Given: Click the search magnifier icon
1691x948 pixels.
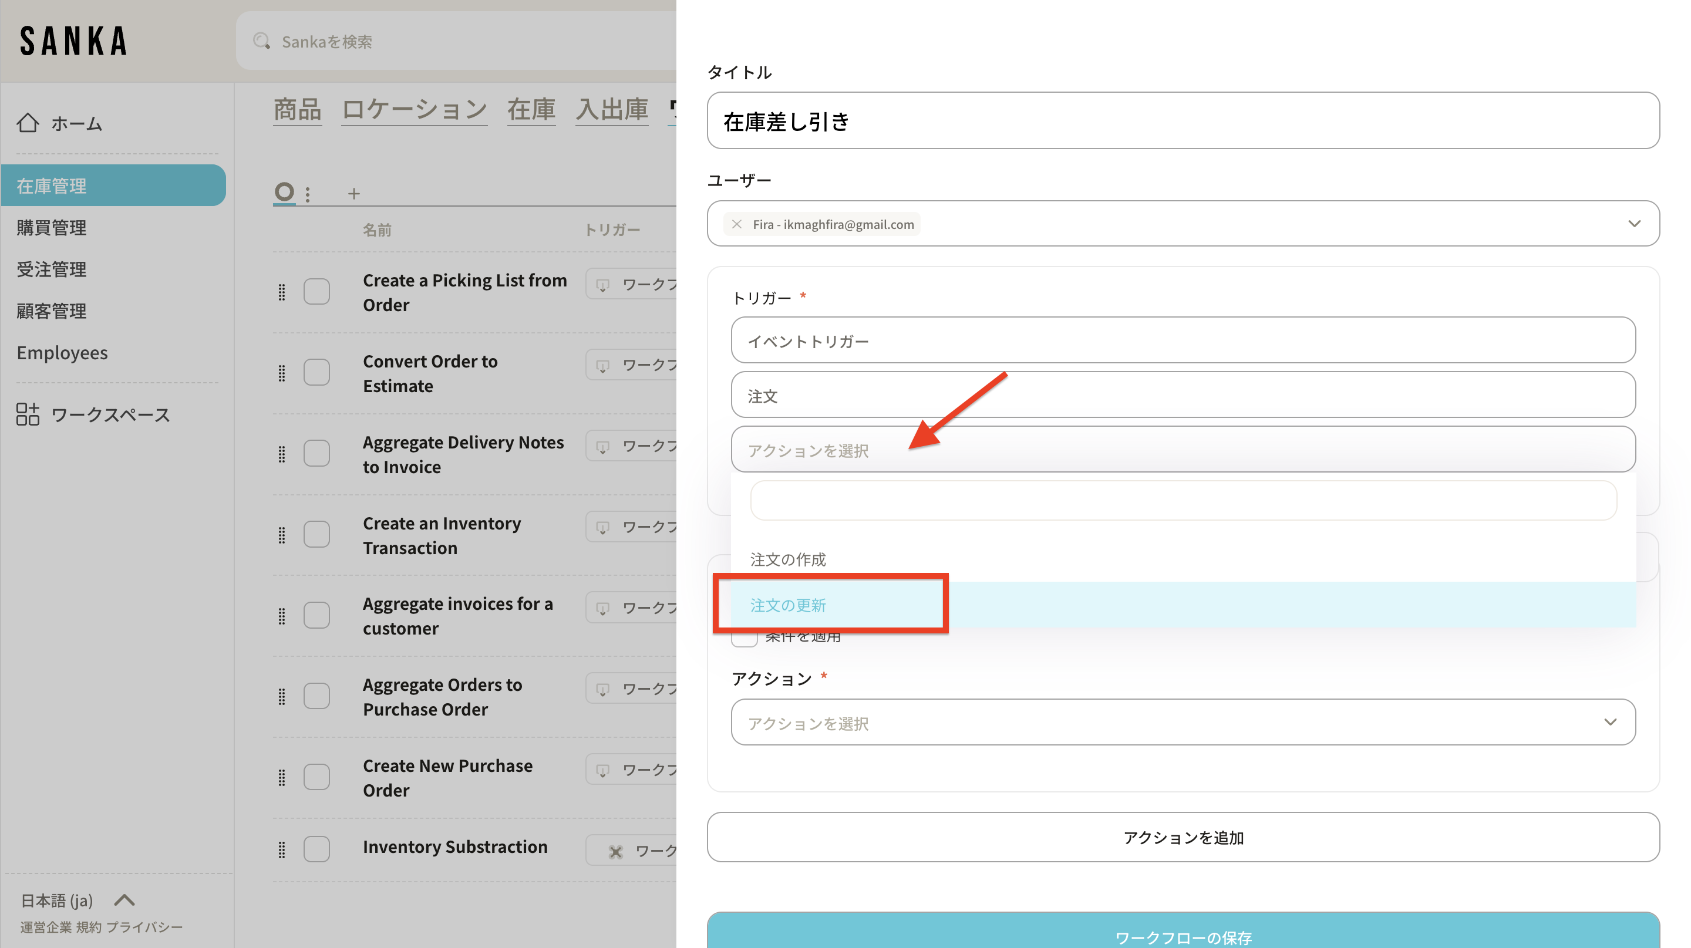Looking at the screenshot, I should [x=262, y=41].
